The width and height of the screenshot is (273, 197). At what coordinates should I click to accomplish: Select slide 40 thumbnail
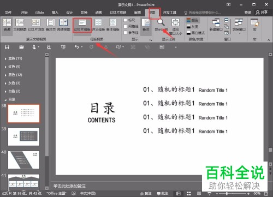23,160
